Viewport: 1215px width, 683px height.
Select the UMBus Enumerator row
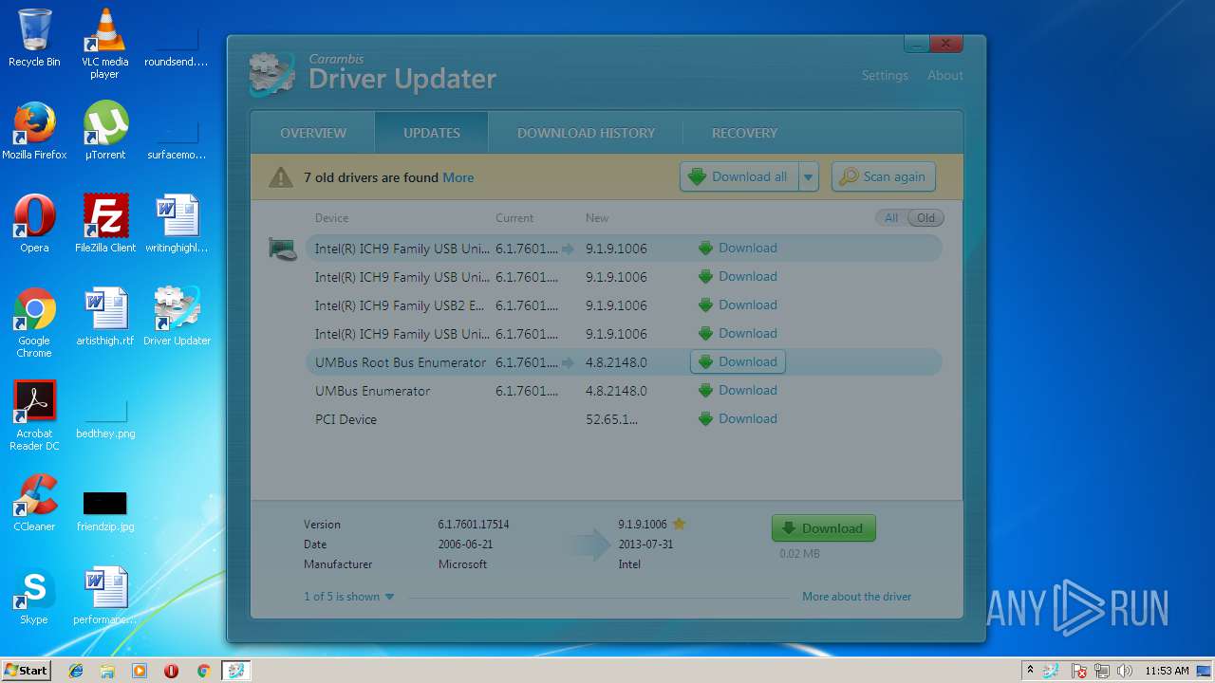click(624, 391)
